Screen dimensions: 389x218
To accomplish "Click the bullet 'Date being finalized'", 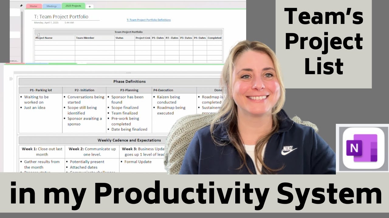I will pyautogui.click(x=129, y=129).
